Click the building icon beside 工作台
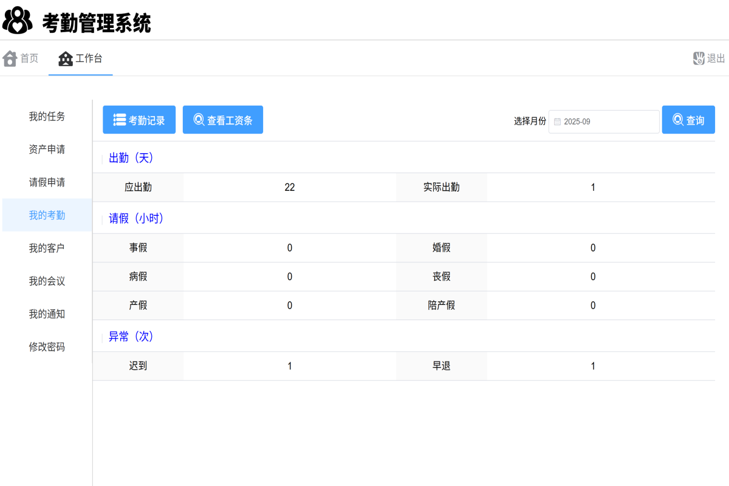 coord(64,58)
